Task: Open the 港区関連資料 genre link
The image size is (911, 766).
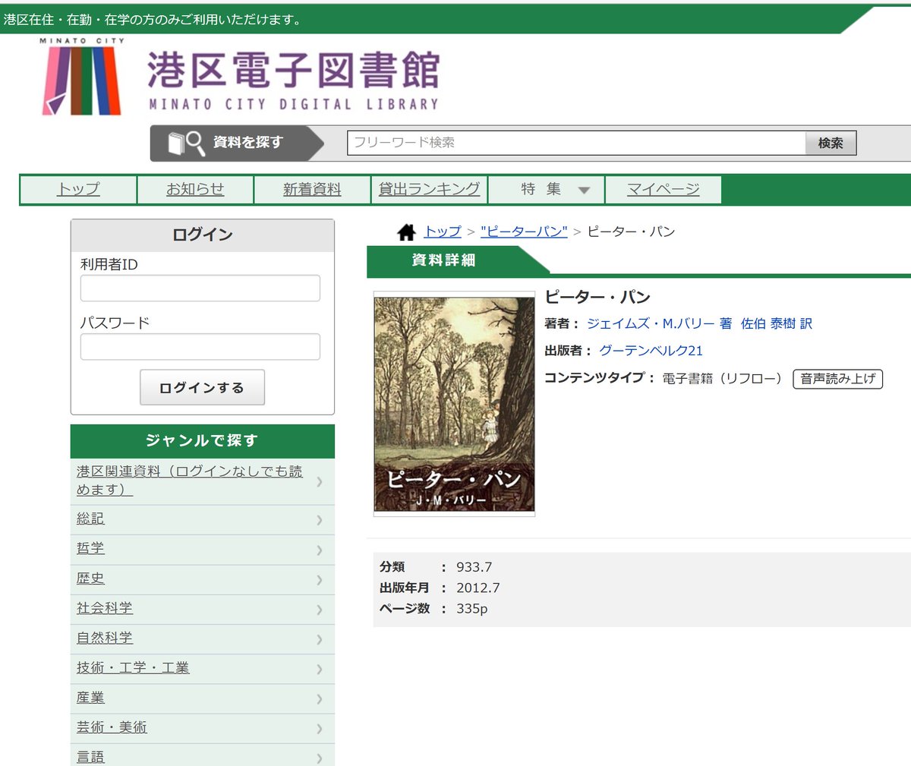Action: point(189,481)
